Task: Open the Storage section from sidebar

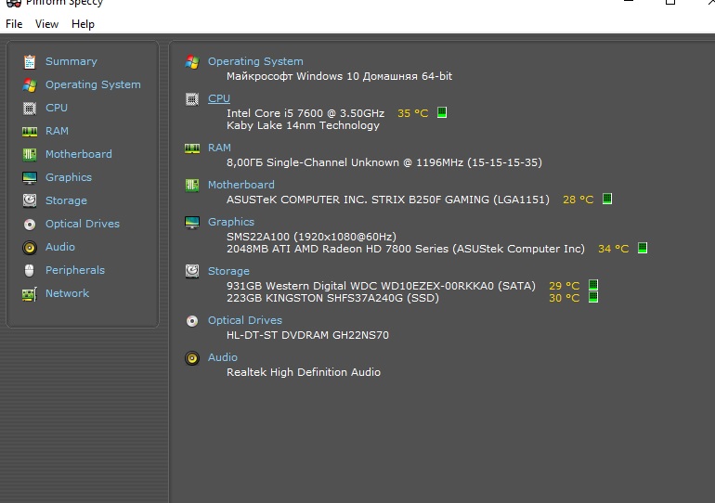Action: pyautogui.click(x=66, y=200)
